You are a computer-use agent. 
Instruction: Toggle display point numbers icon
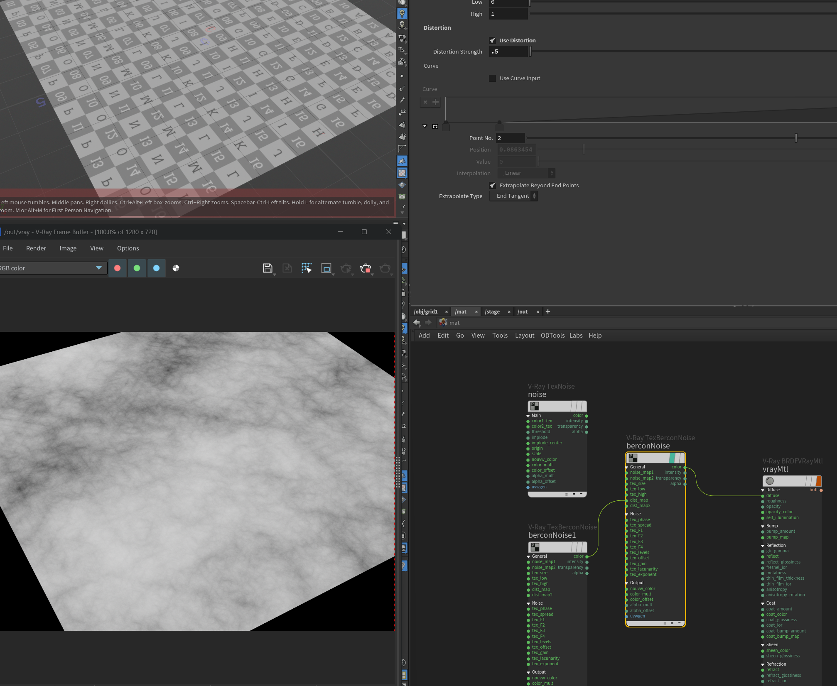coord(402,112)
